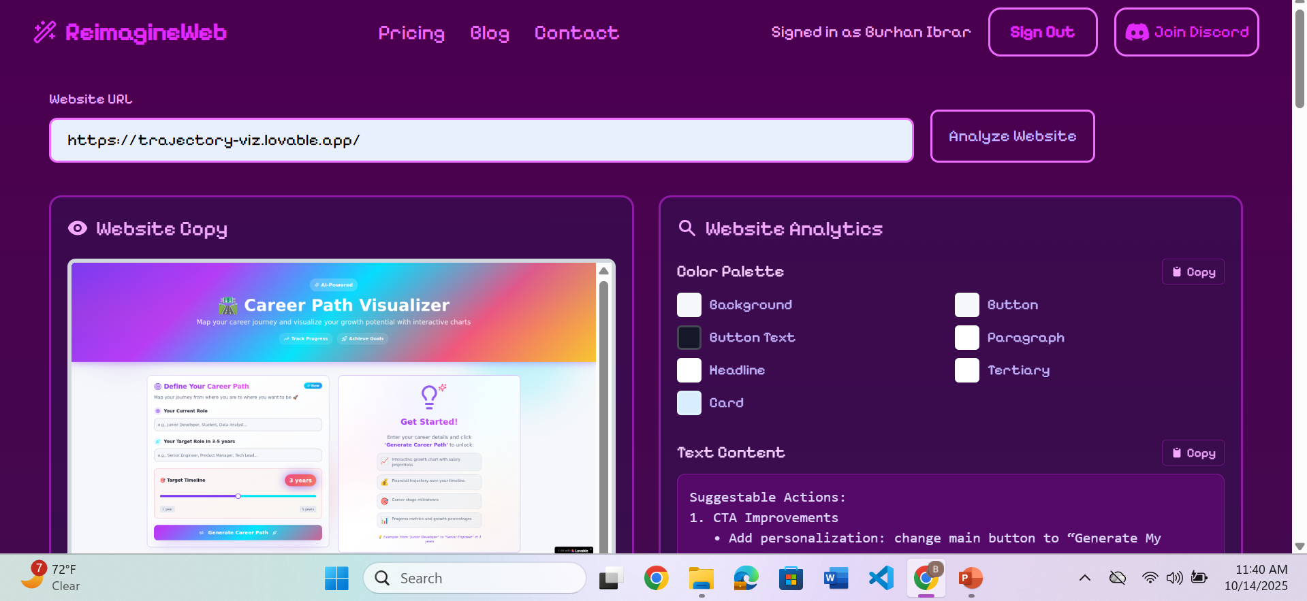Click the Signed in as Burhan Ibrar text
1307x601 pixels.
[x=871, y=32]
